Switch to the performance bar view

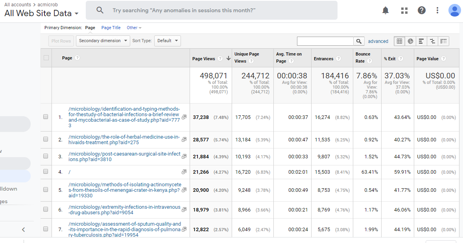click(x=421, y=41)
